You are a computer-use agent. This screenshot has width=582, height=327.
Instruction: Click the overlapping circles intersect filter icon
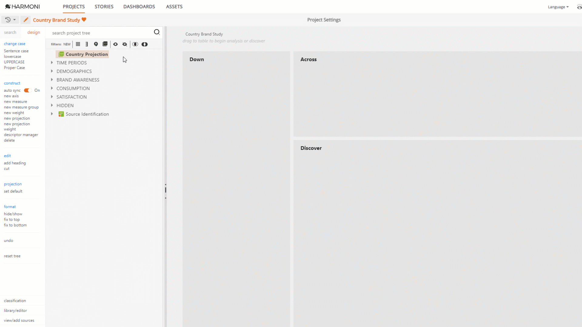[x=135, y=44]
